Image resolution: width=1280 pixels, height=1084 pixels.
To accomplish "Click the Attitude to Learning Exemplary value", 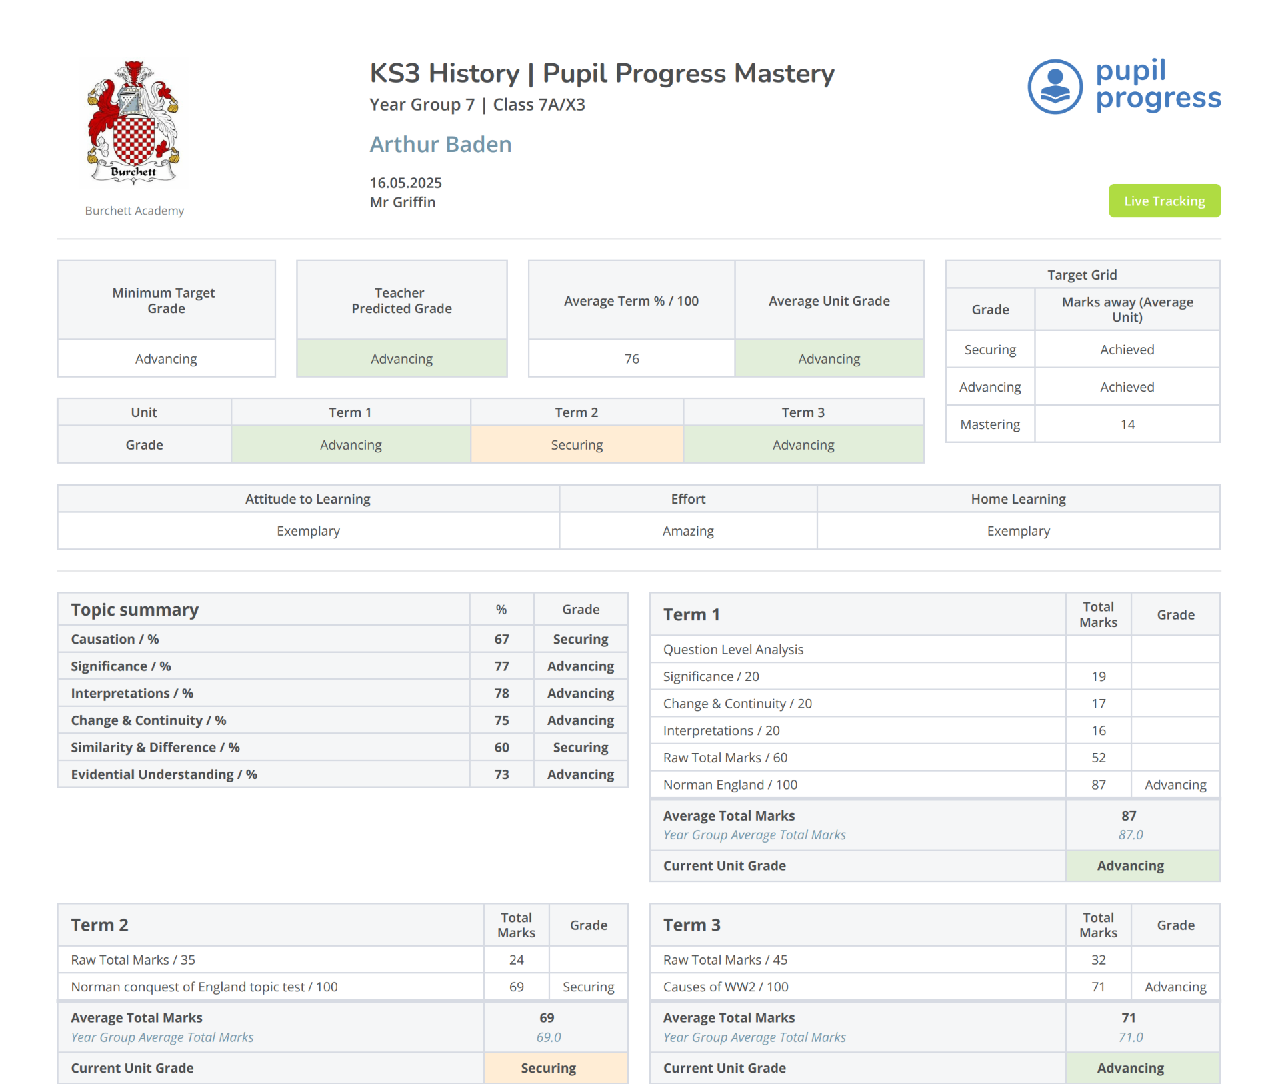I will coord(307,530).
